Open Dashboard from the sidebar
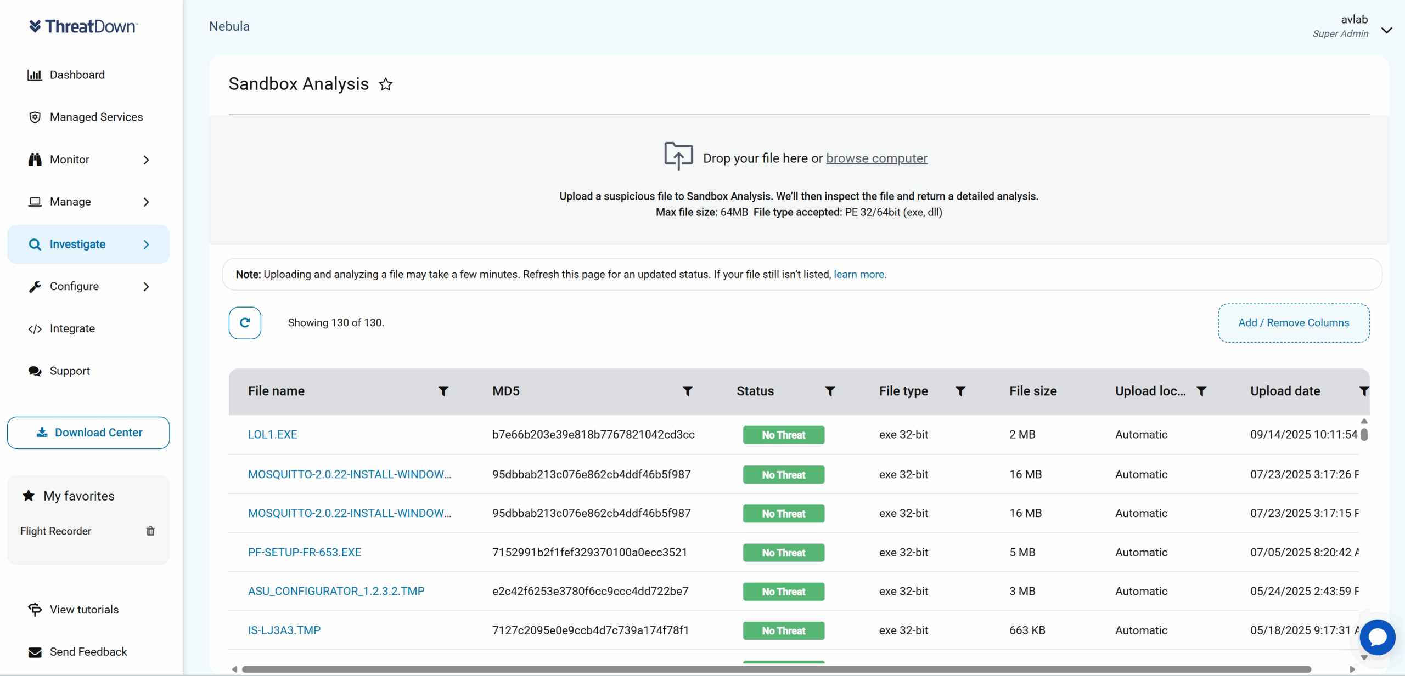The image size is (1405, 676). tap(77, 75)
